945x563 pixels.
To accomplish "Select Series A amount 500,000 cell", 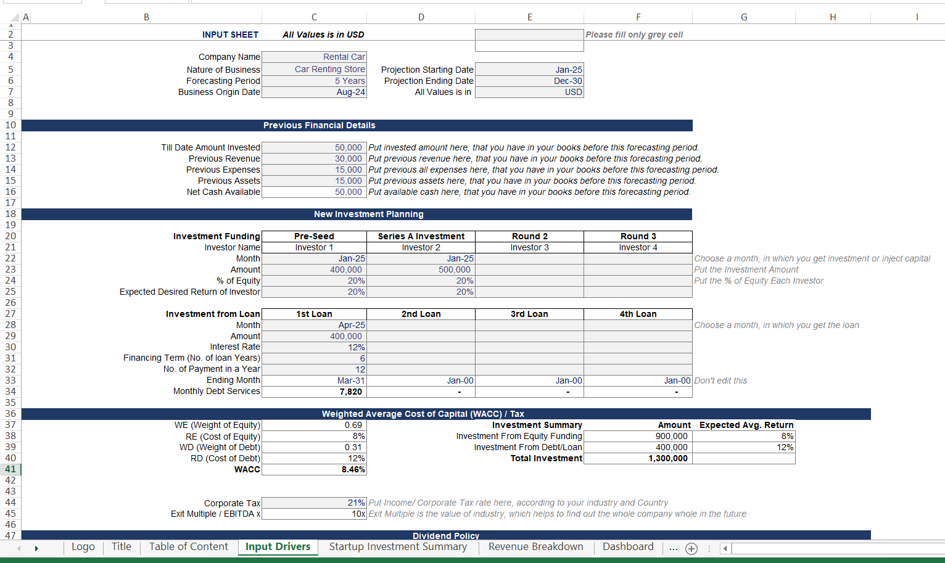I will [x=421, y=269].
